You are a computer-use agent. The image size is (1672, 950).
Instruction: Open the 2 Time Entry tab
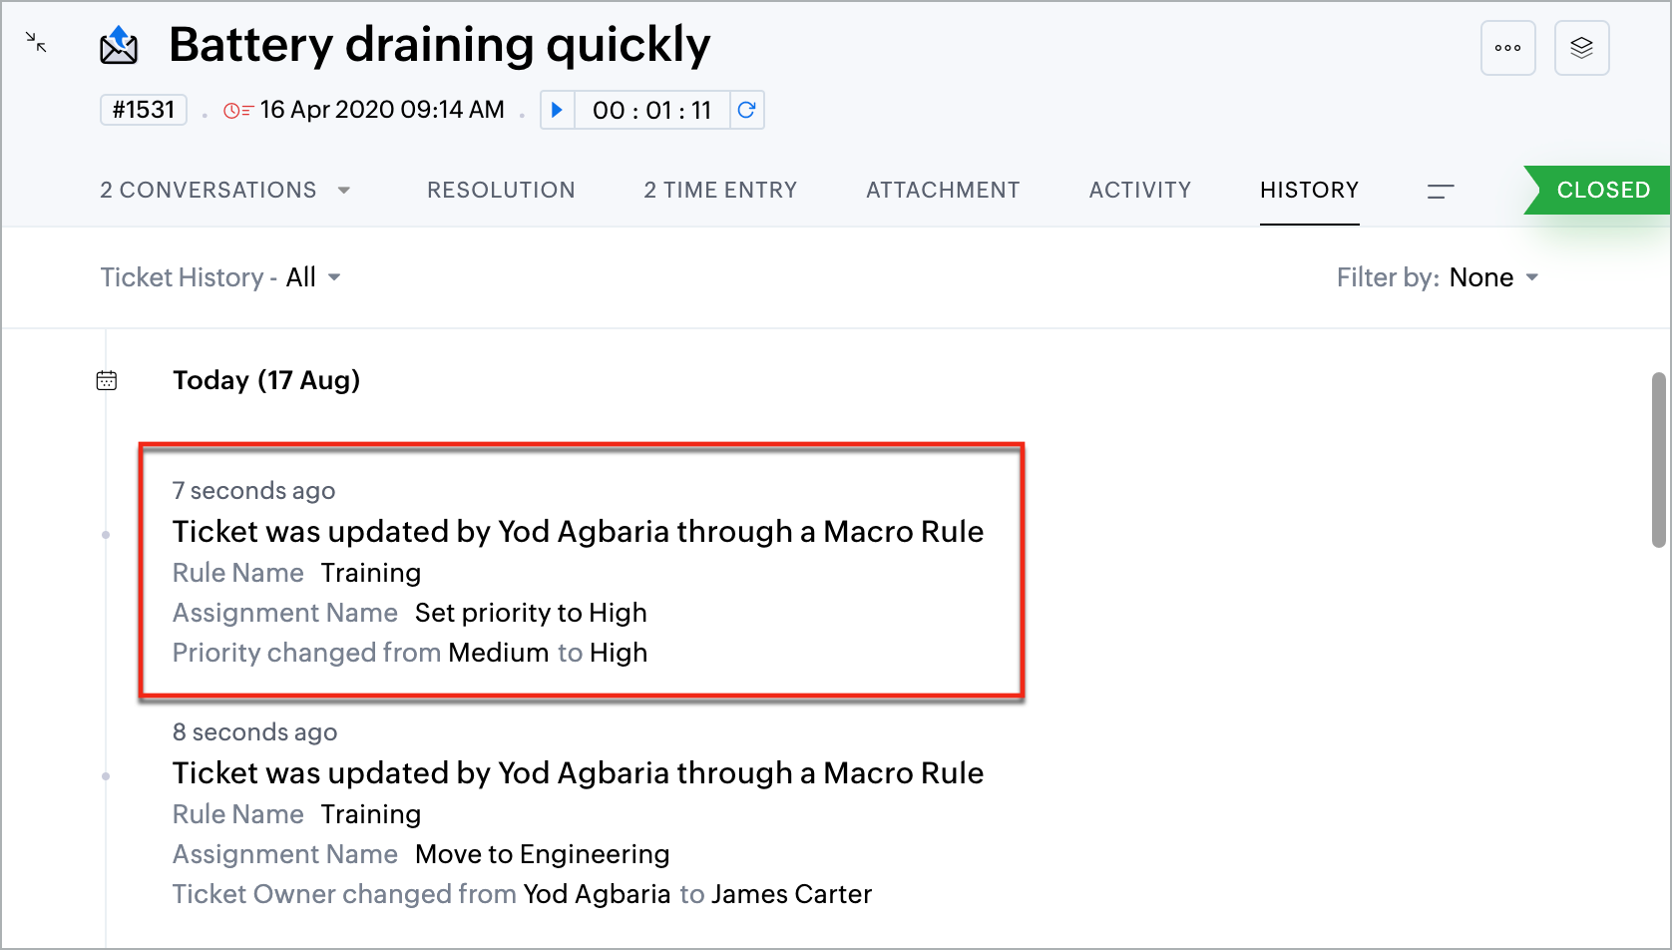(720, 191)
